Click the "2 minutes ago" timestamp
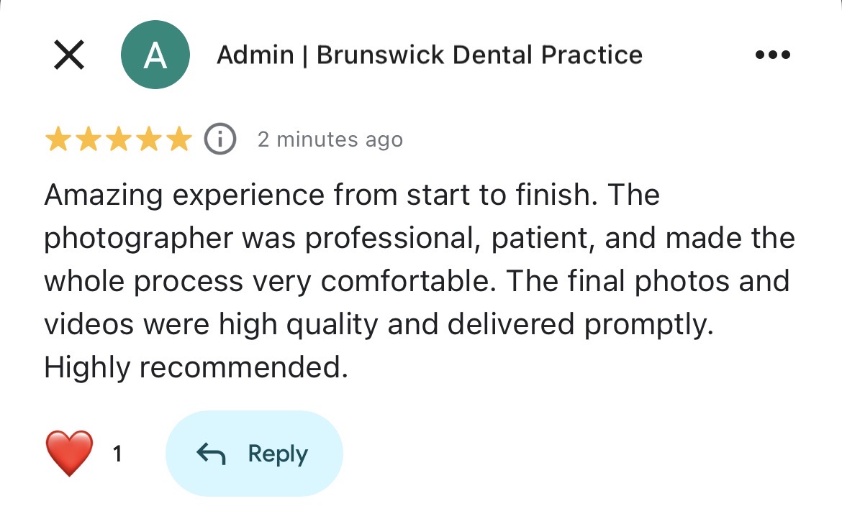This screenshot has width=842, height=524. (x=330, y=139)
